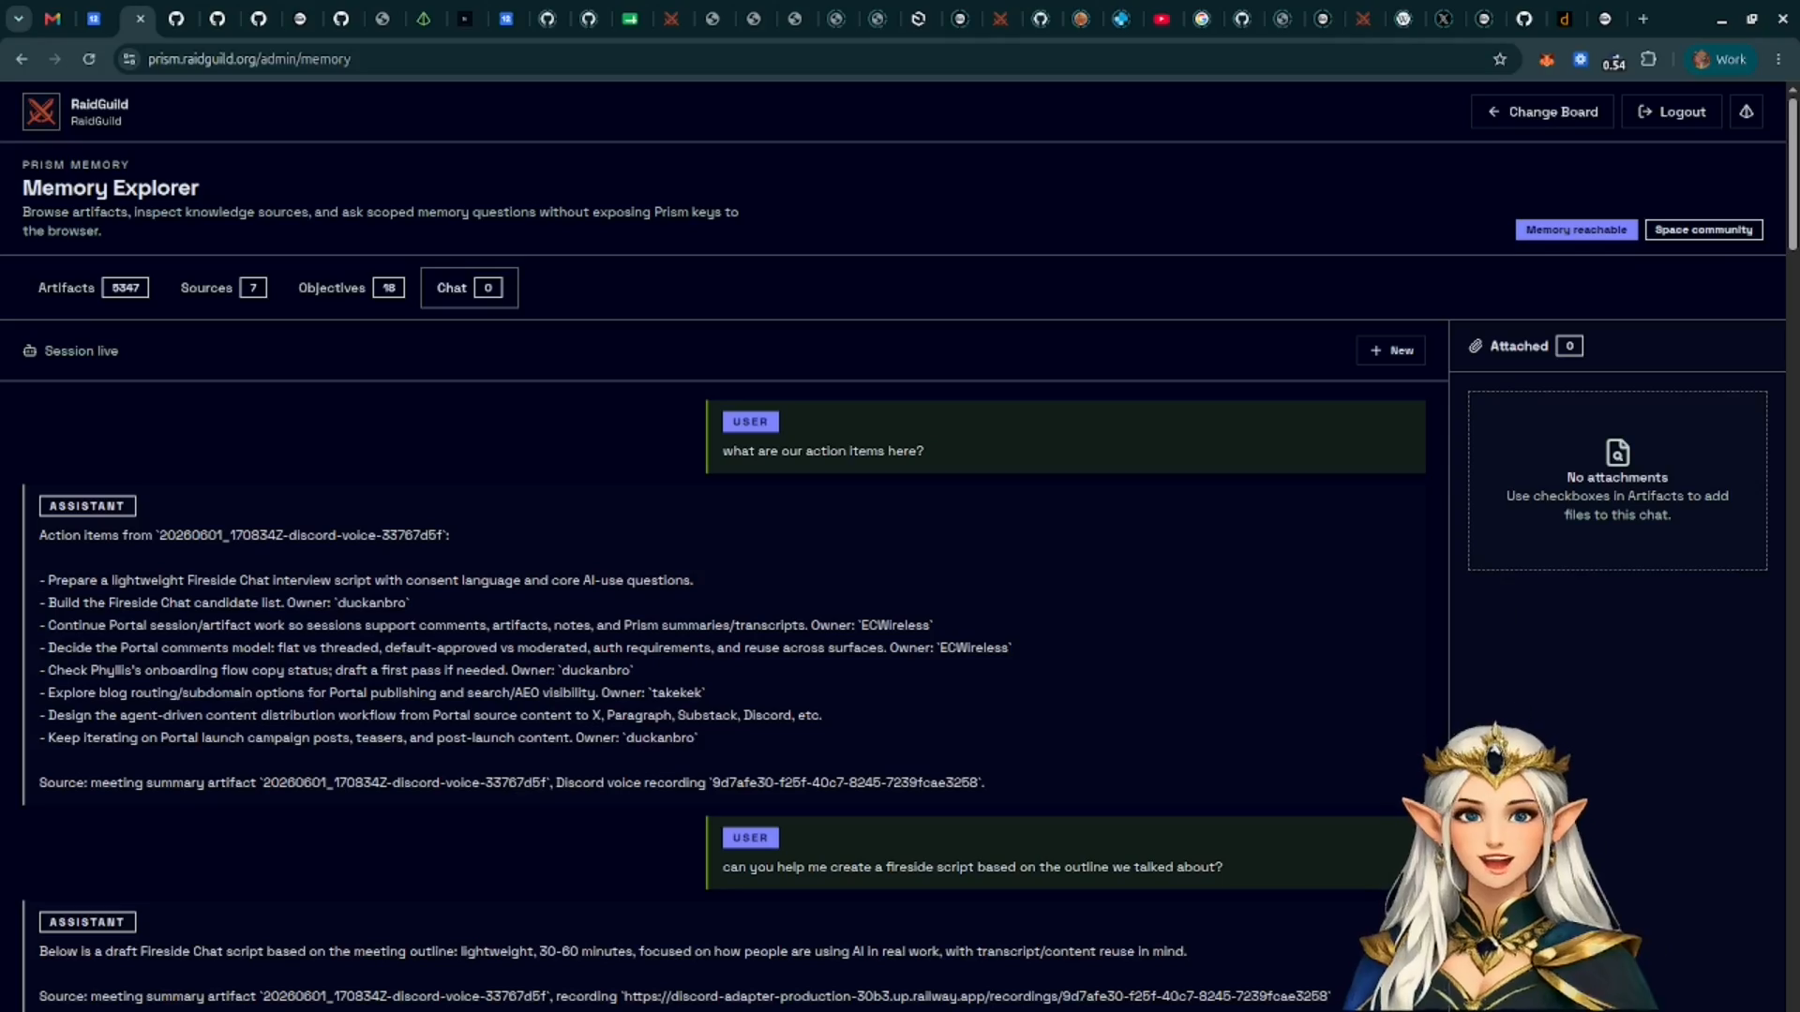Click the 'Build the Fireside Chat candidate list' line

224,603
